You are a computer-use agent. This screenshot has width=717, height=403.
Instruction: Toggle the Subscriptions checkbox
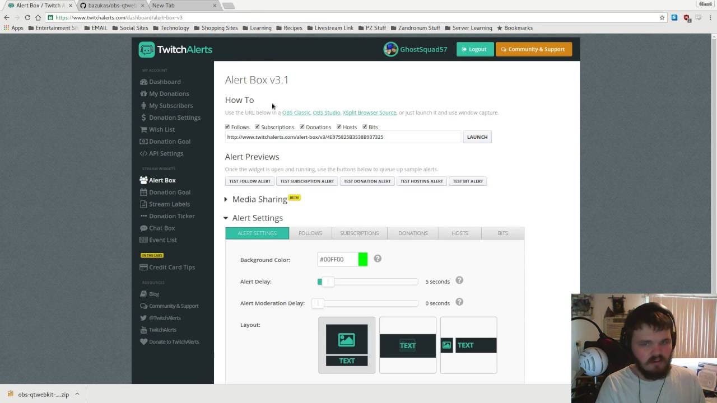257,126
